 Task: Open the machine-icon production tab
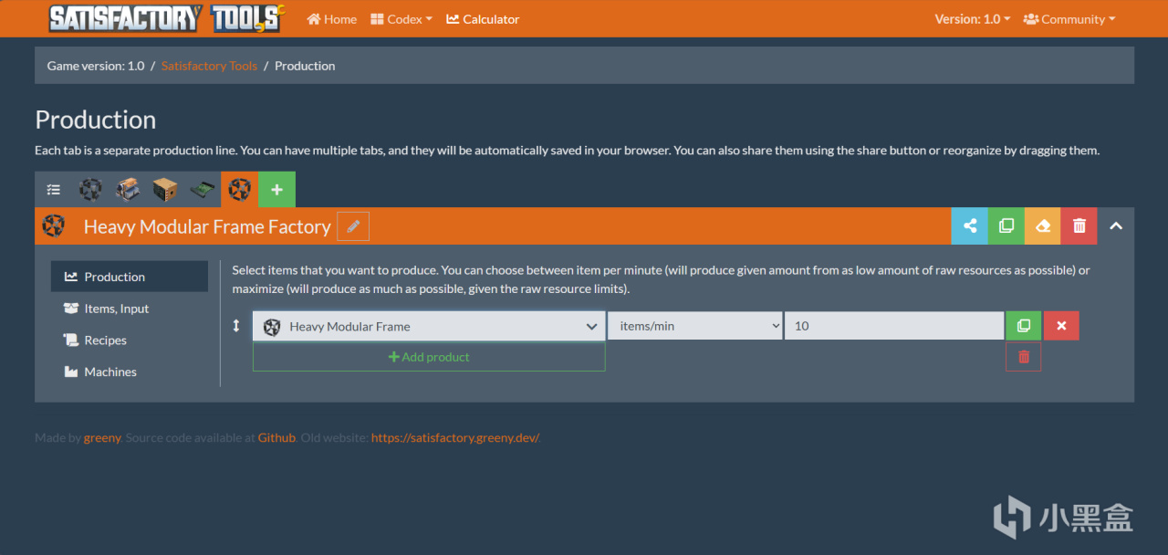(128, 190)
